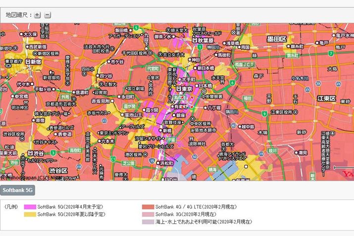354x236 pixels.
Task: Click the 原宿 station marker
Action: click(34, 120)
